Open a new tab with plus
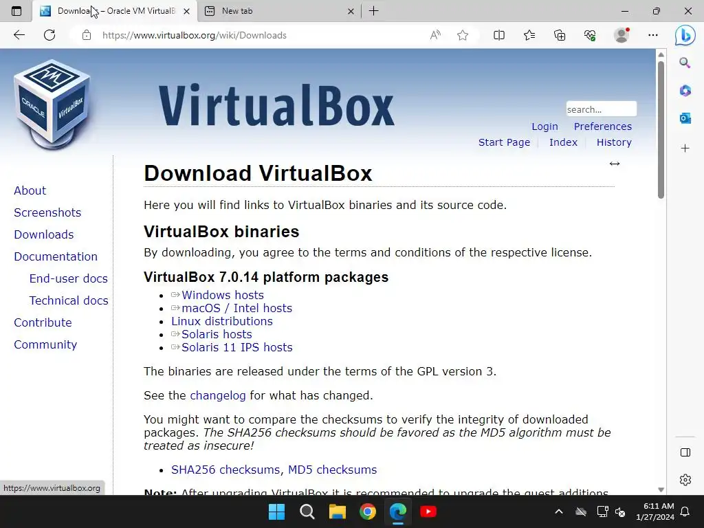 (x=373, y=11)
